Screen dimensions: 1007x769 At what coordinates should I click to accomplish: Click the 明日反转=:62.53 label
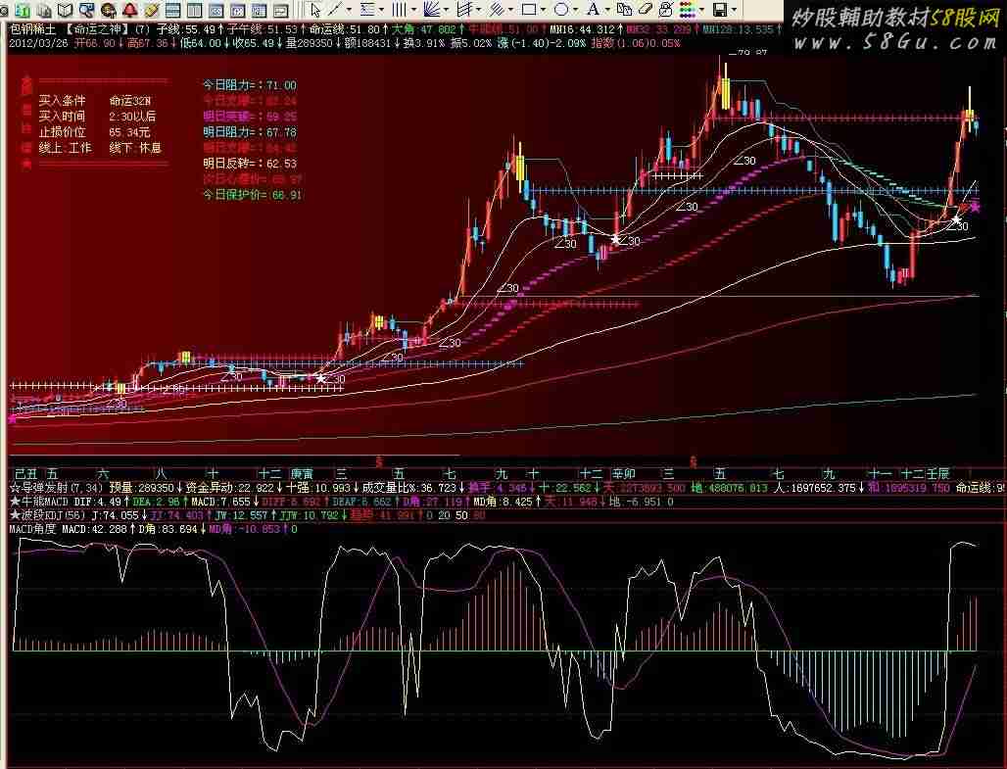click(250, 164)
